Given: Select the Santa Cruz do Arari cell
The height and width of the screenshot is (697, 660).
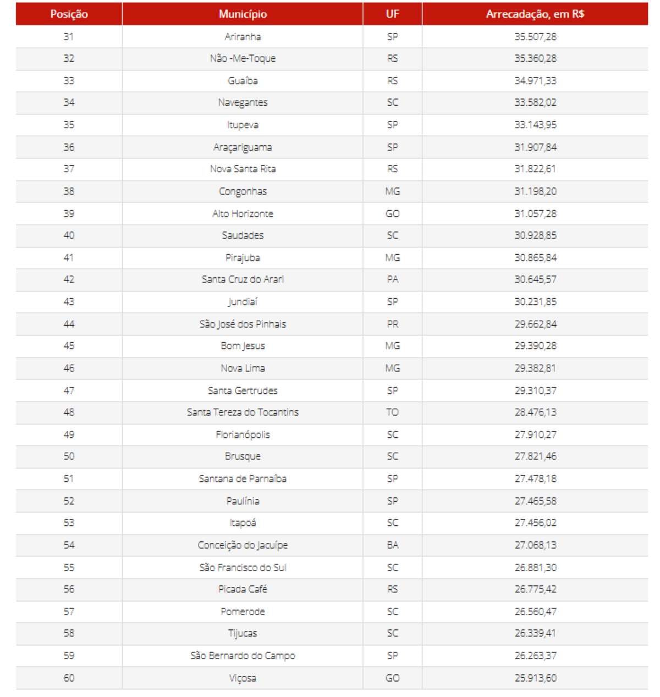Looking at the screenshot, I should [243, 279].
